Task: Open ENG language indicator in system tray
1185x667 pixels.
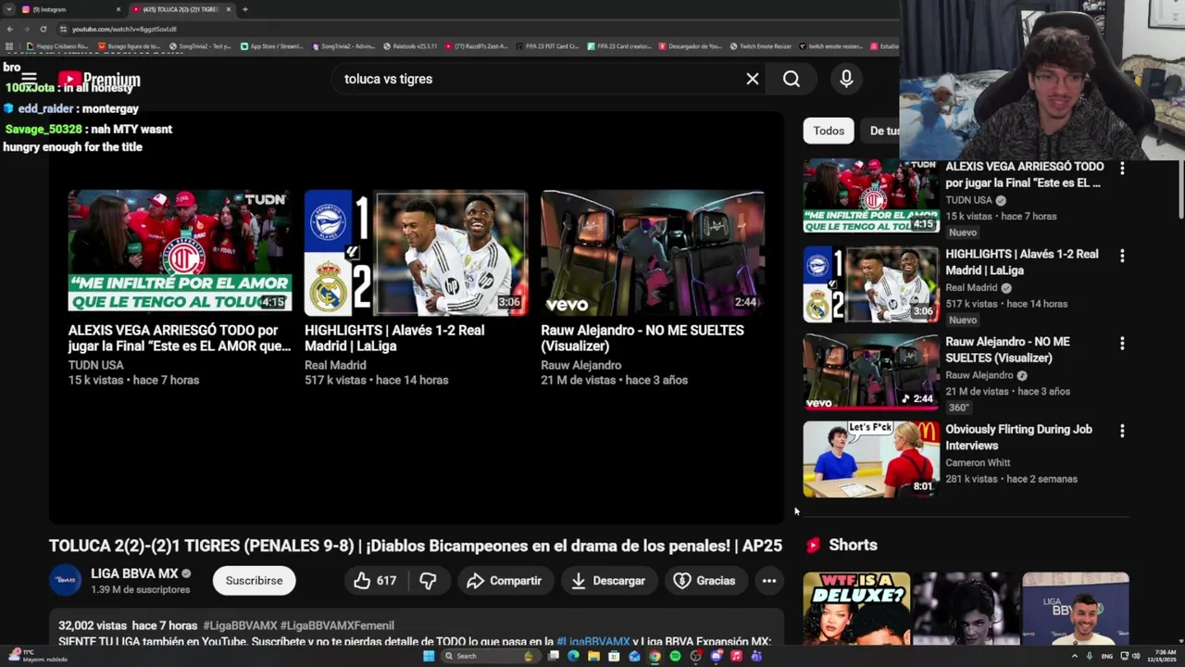Action: [1107, 656]
